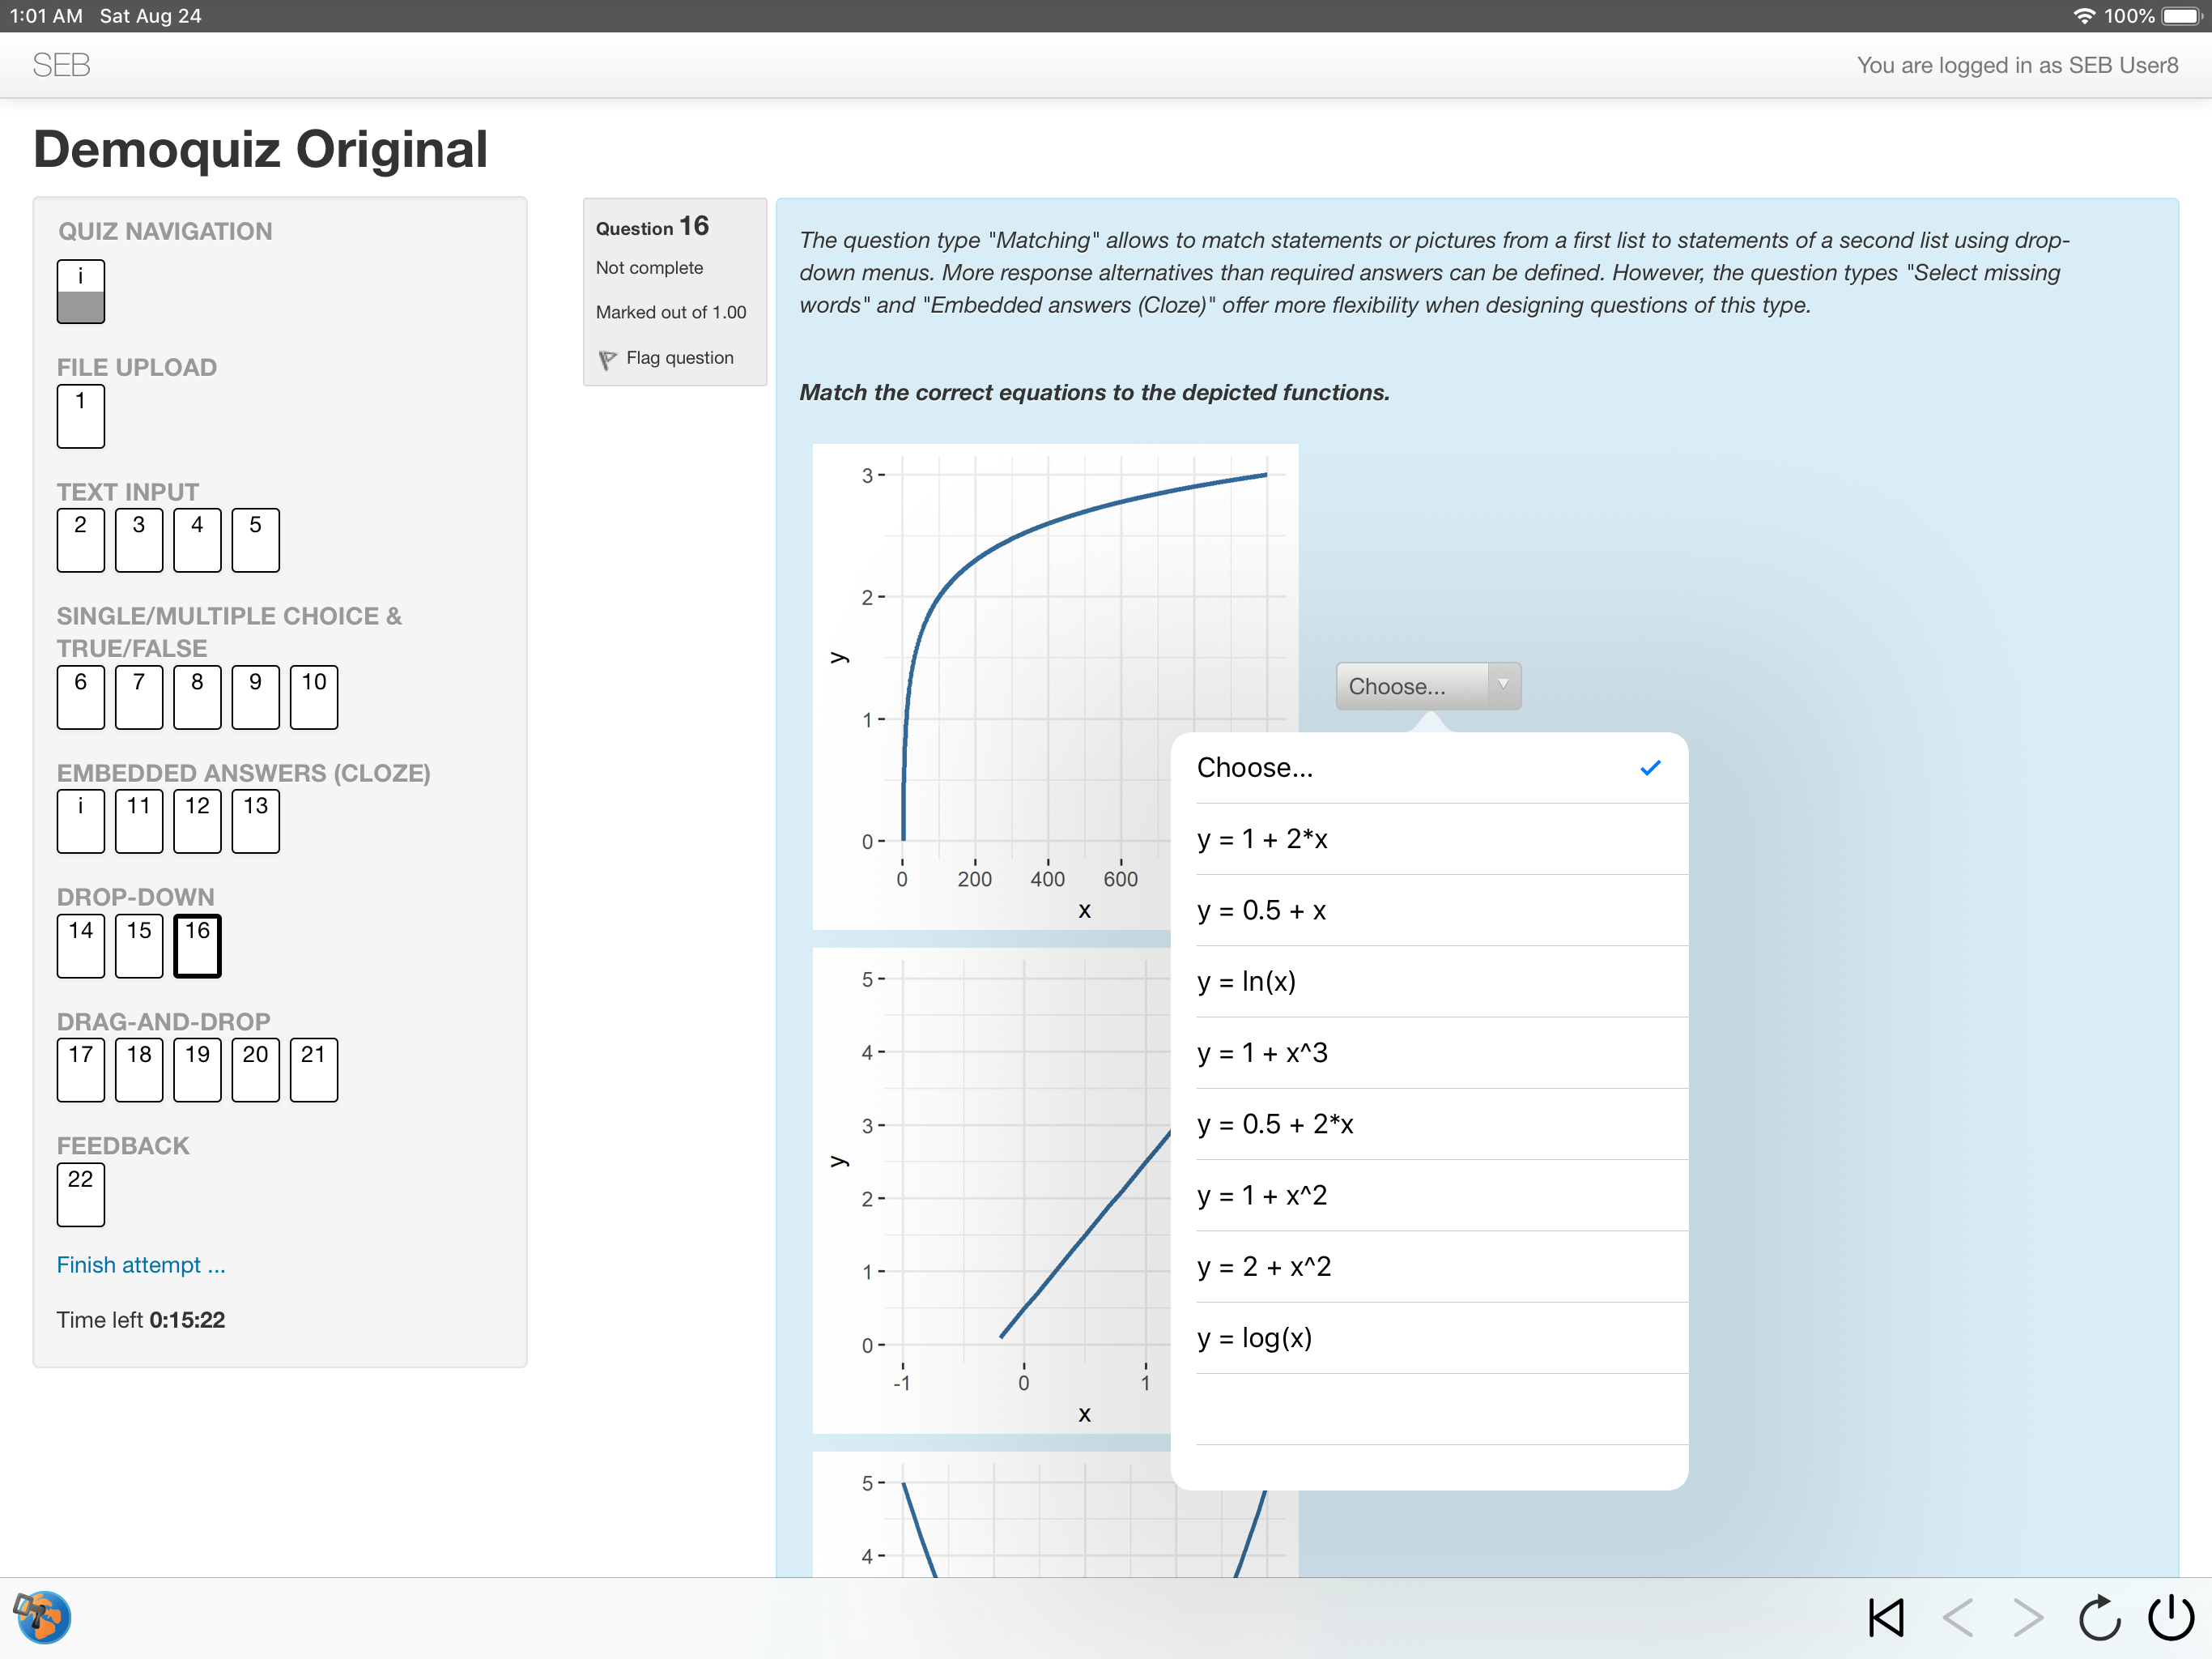
Task: Pick option y = 1 + x^2
Action: [x=1262, y=1196]
